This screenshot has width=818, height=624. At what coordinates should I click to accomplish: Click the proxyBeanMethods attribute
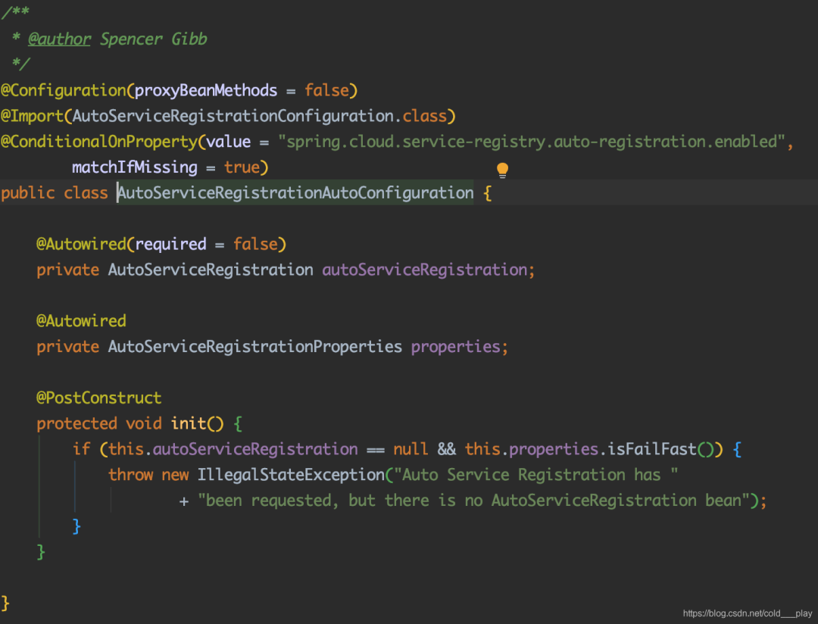205,90
